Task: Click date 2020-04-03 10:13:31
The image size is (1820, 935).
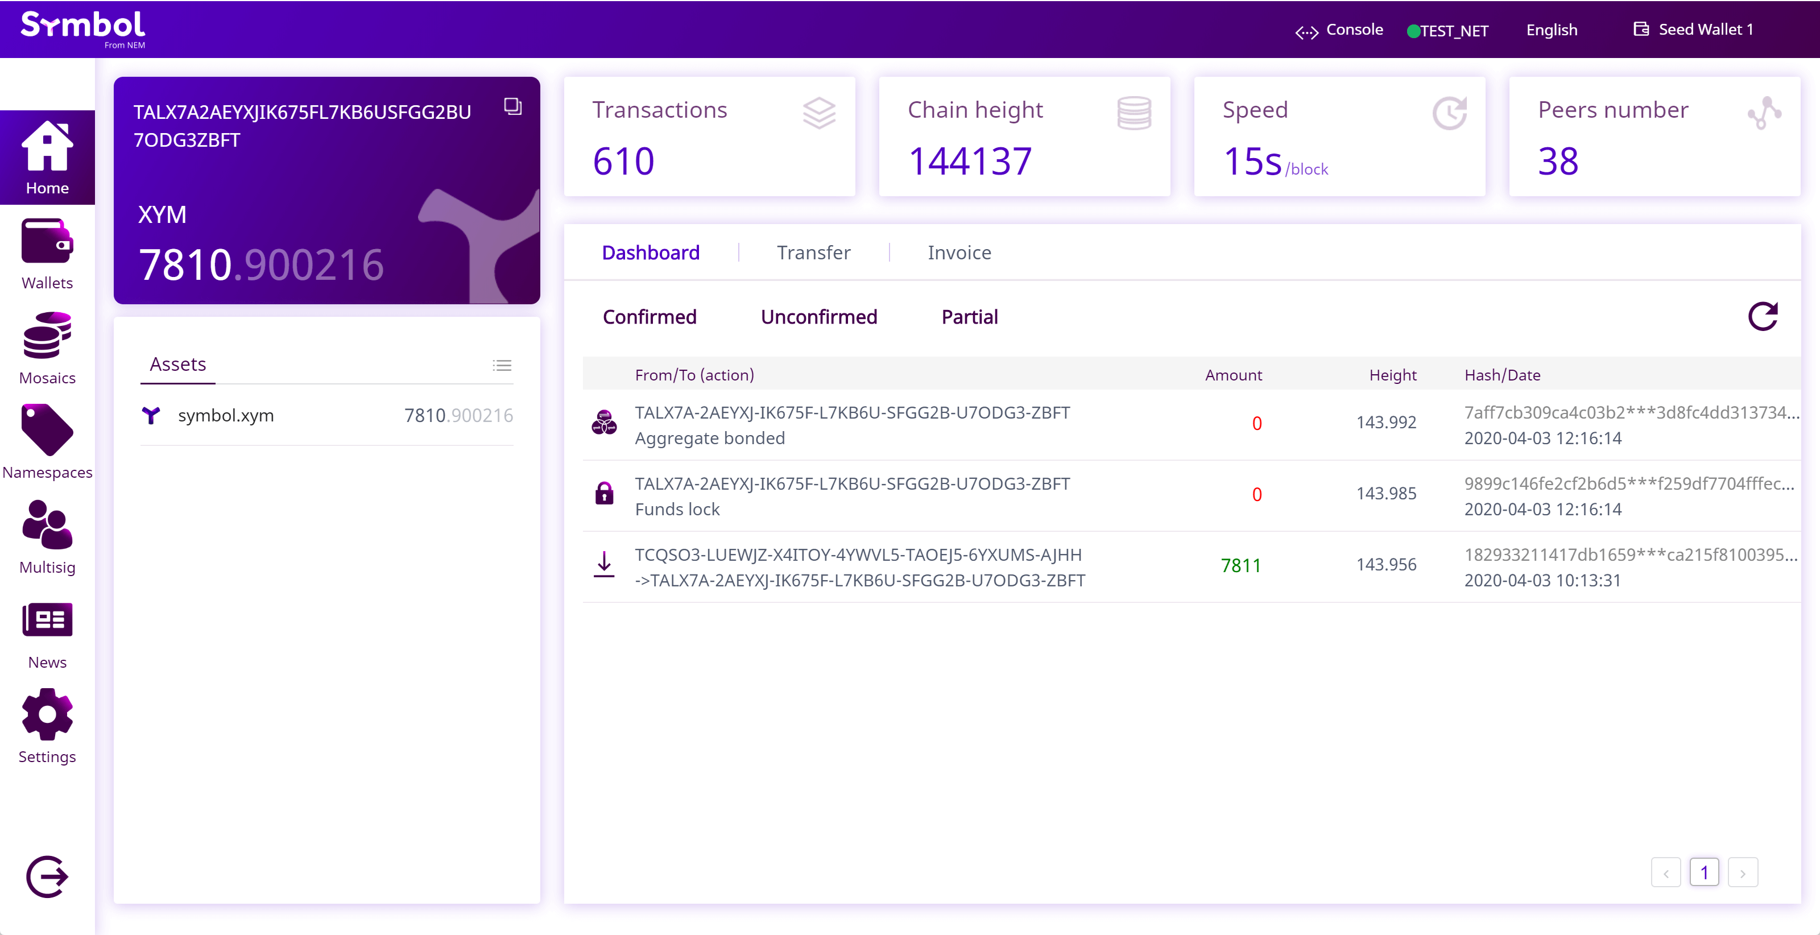Action: pos(1542,580)
